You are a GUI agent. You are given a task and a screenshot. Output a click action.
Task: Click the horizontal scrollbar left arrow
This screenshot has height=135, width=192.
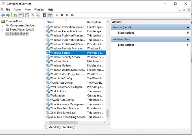tap(47, 122)
